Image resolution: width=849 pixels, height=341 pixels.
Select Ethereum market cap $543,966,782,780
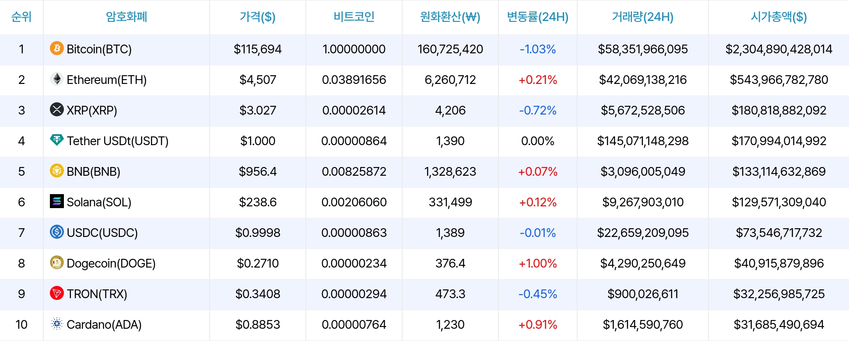(x=779, y=80)
